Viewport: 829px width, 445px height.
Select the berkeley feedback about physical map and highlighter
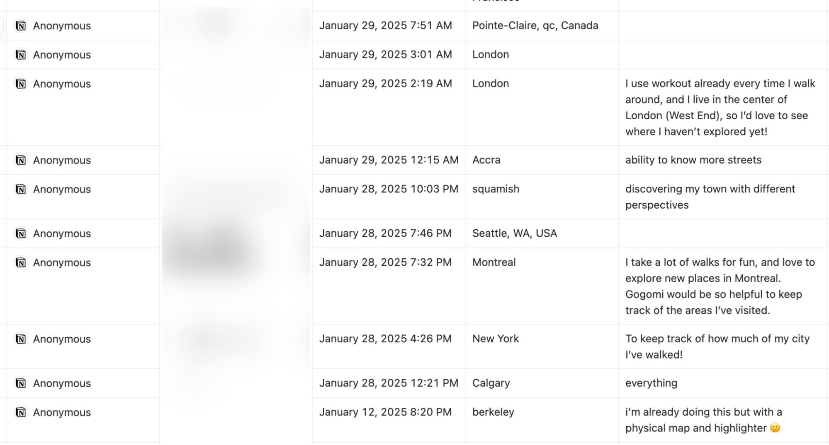703,420
